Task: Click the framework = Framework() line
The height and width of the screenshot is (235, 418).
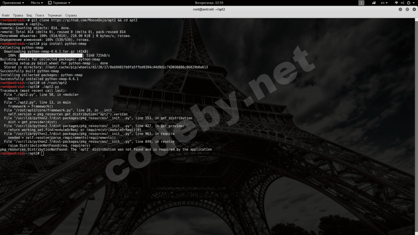Action: tap(30, 106)
